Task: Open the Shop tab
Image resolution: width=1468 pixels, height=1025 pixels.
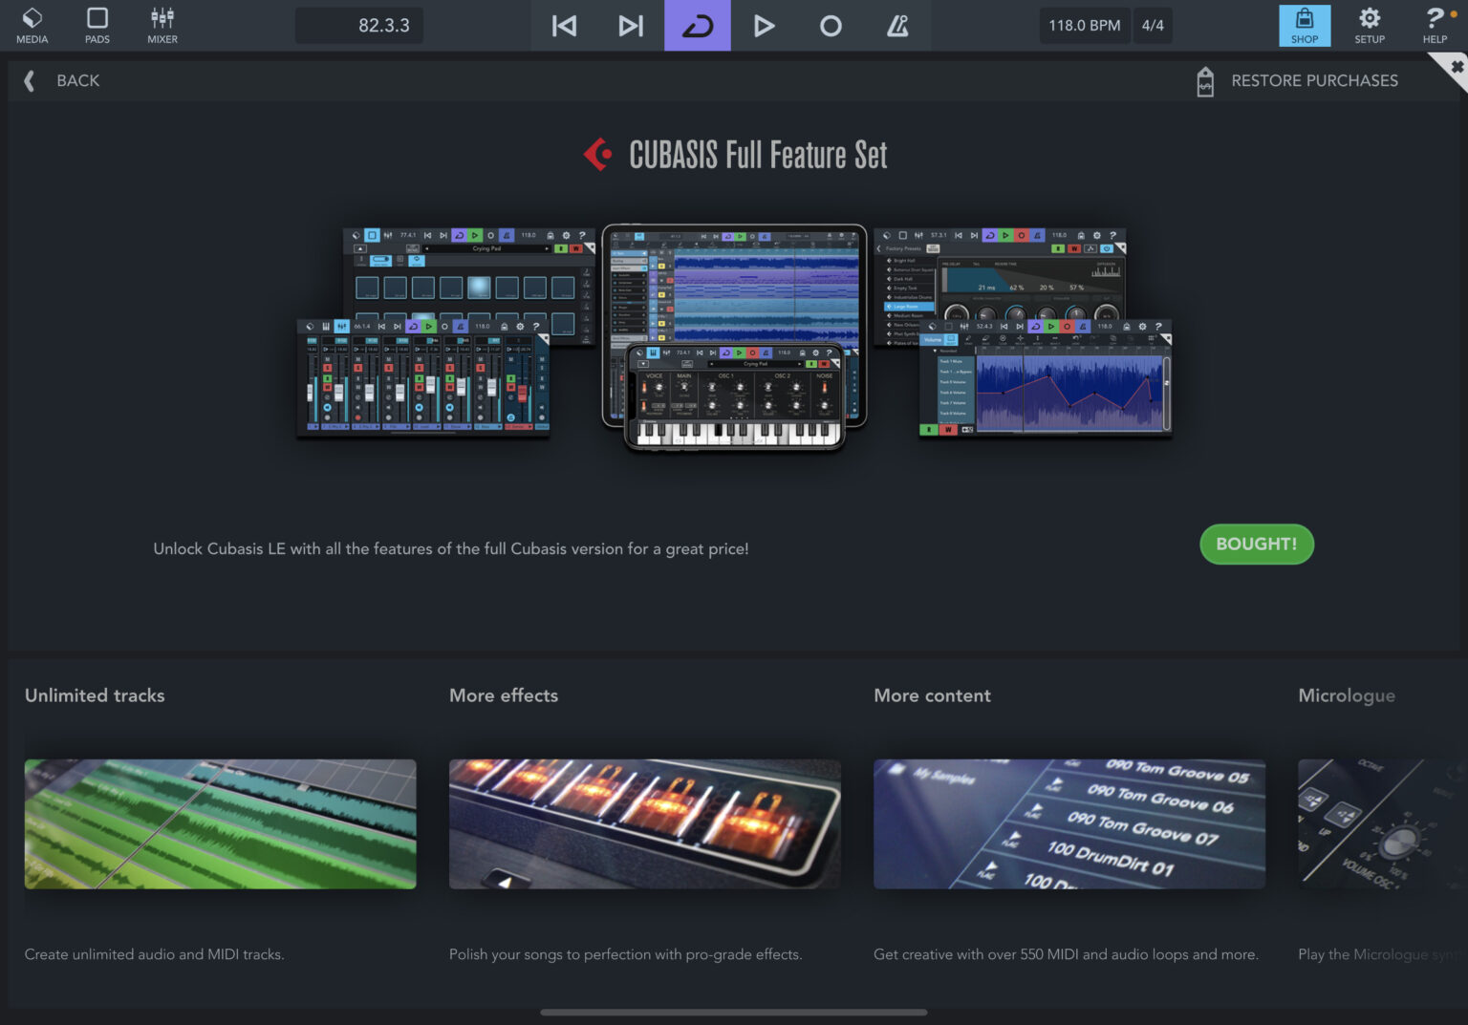Action: 1304,26
